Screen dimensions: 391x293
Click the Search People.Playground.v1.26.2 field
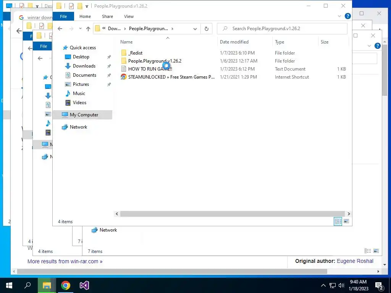282,29
